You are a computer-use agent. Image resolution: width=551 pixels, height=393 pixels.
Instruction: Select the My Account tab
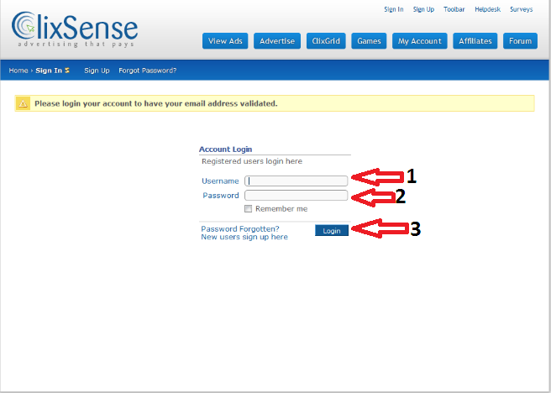click(x=420, y=41)
